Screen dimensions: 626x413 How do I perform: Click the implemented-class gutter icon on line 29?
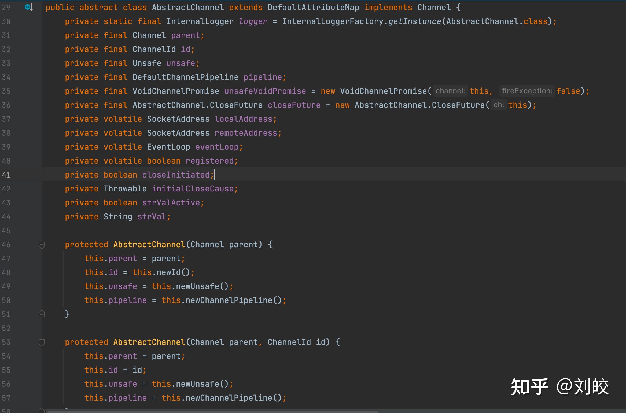click(x=28, y=7)
